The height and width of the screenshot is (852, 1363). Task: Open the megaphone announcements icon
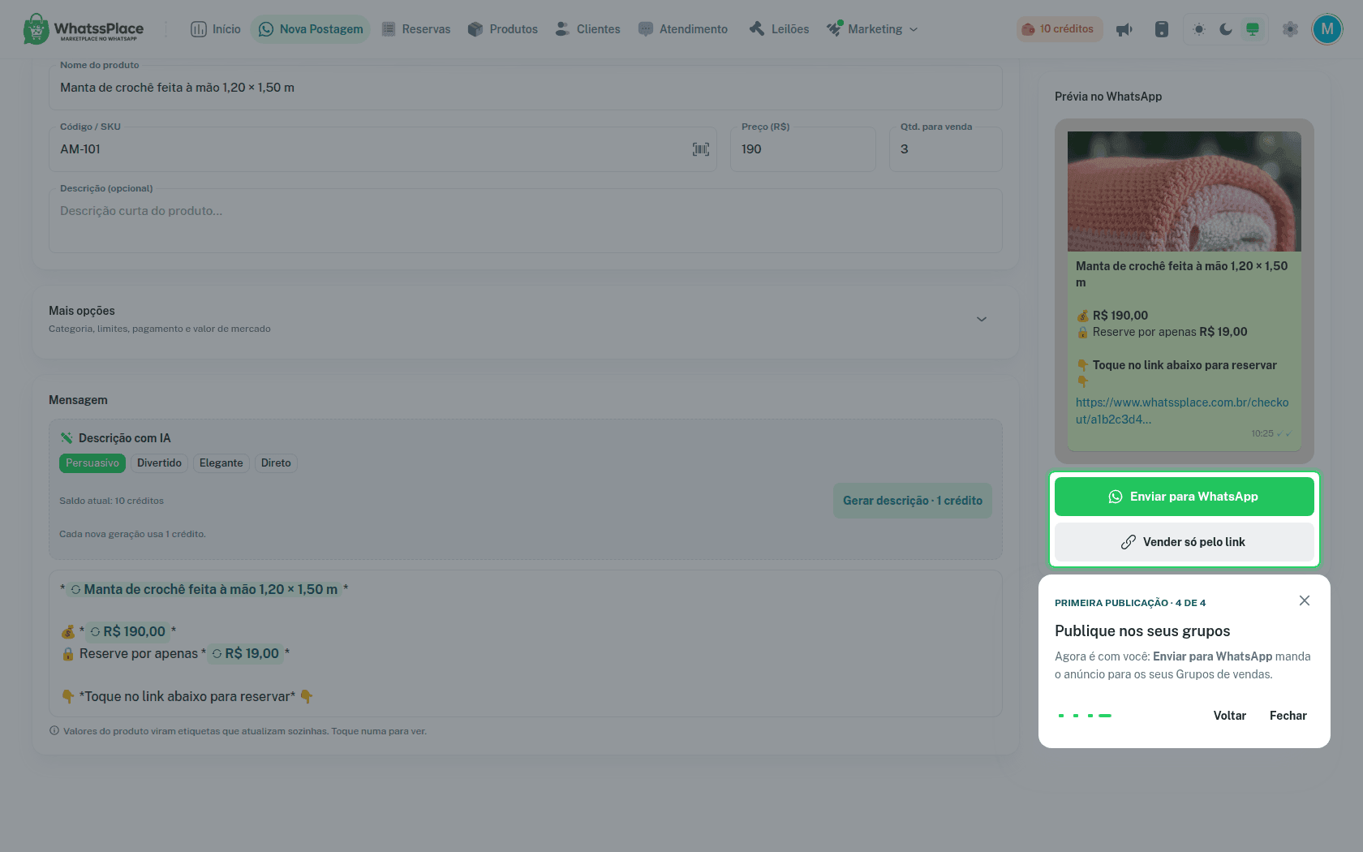click(1124, 29)
